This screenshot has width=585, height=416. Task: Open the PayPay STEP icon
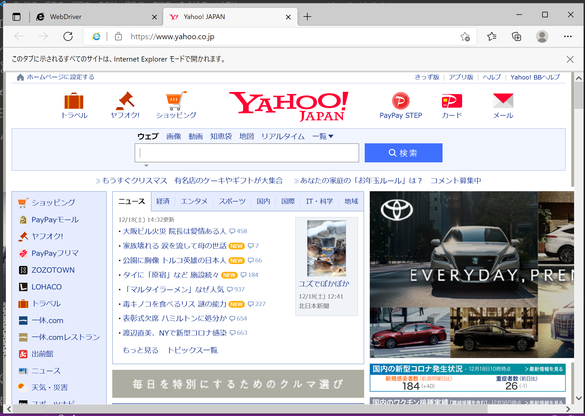(x=401, y=101)
